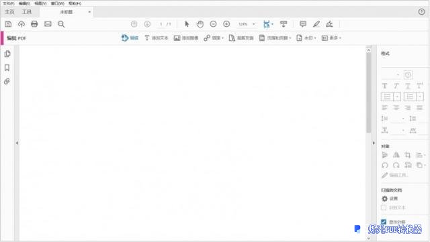This screenshot has width=430, height=242.
Task: Open the Add comment sticky note tool
Action: [303, 24]
